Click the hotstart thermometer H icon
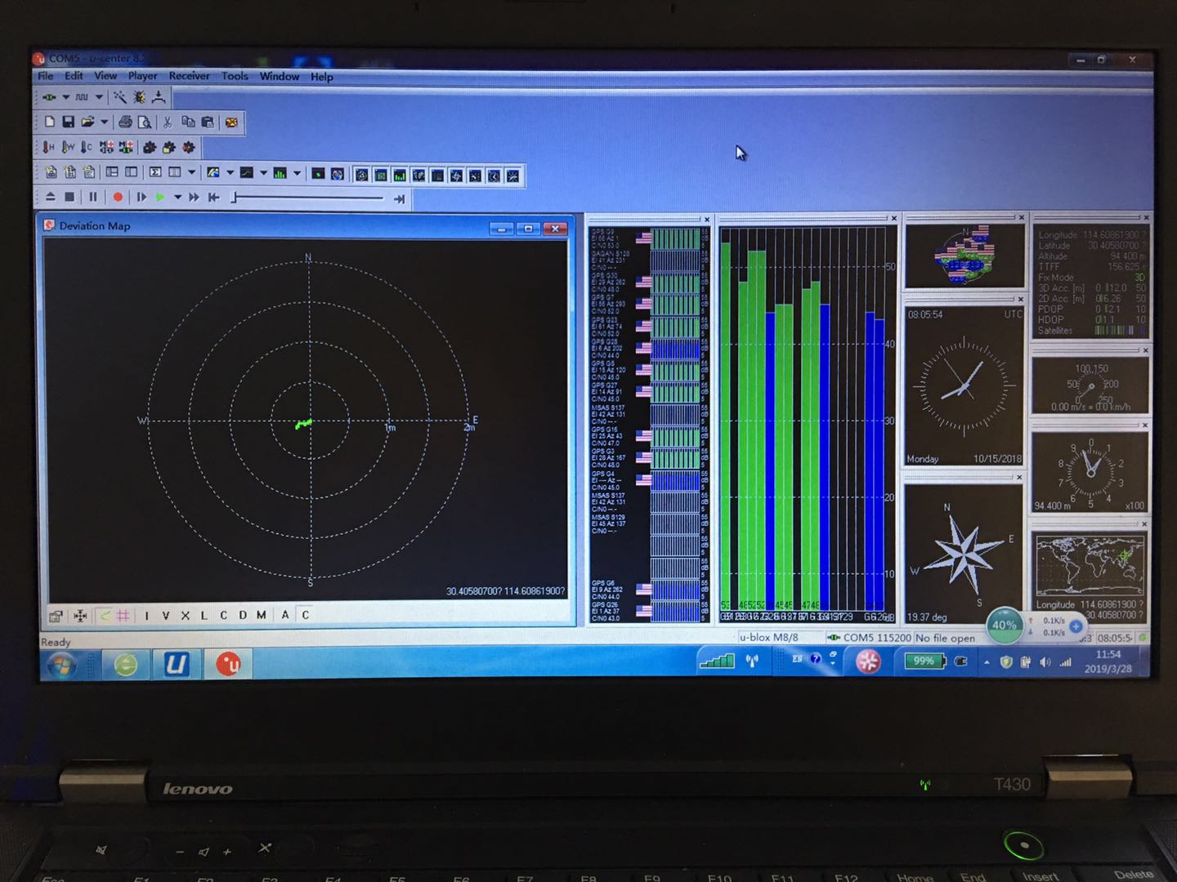 click(49, 147)
